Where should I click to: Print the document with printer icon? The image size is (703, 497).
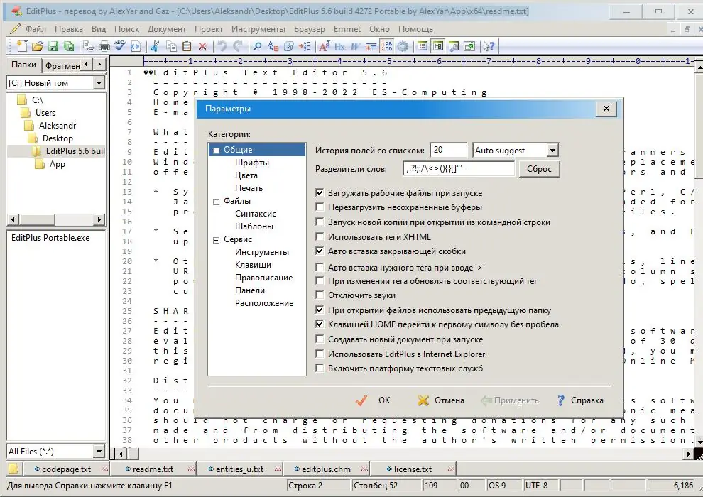pos(104,46)
